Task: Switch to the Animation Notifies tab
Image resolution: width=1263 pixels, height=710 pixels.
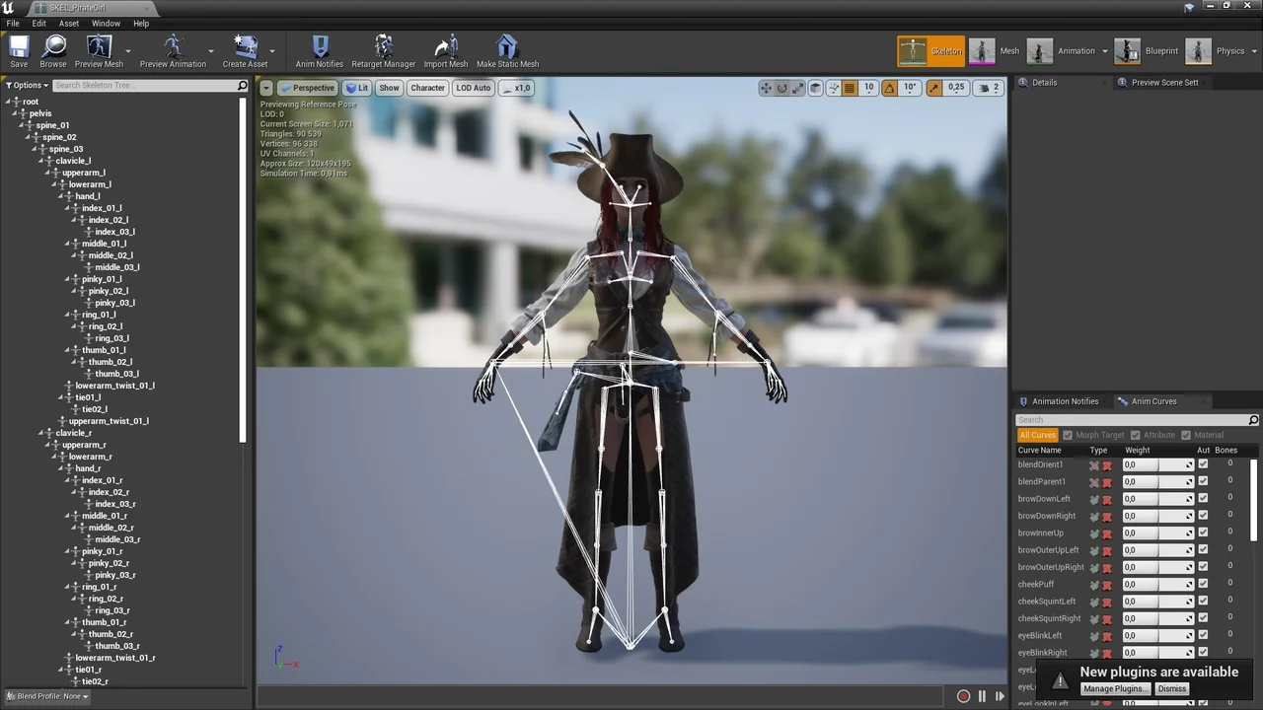Action: point(1064,401)
